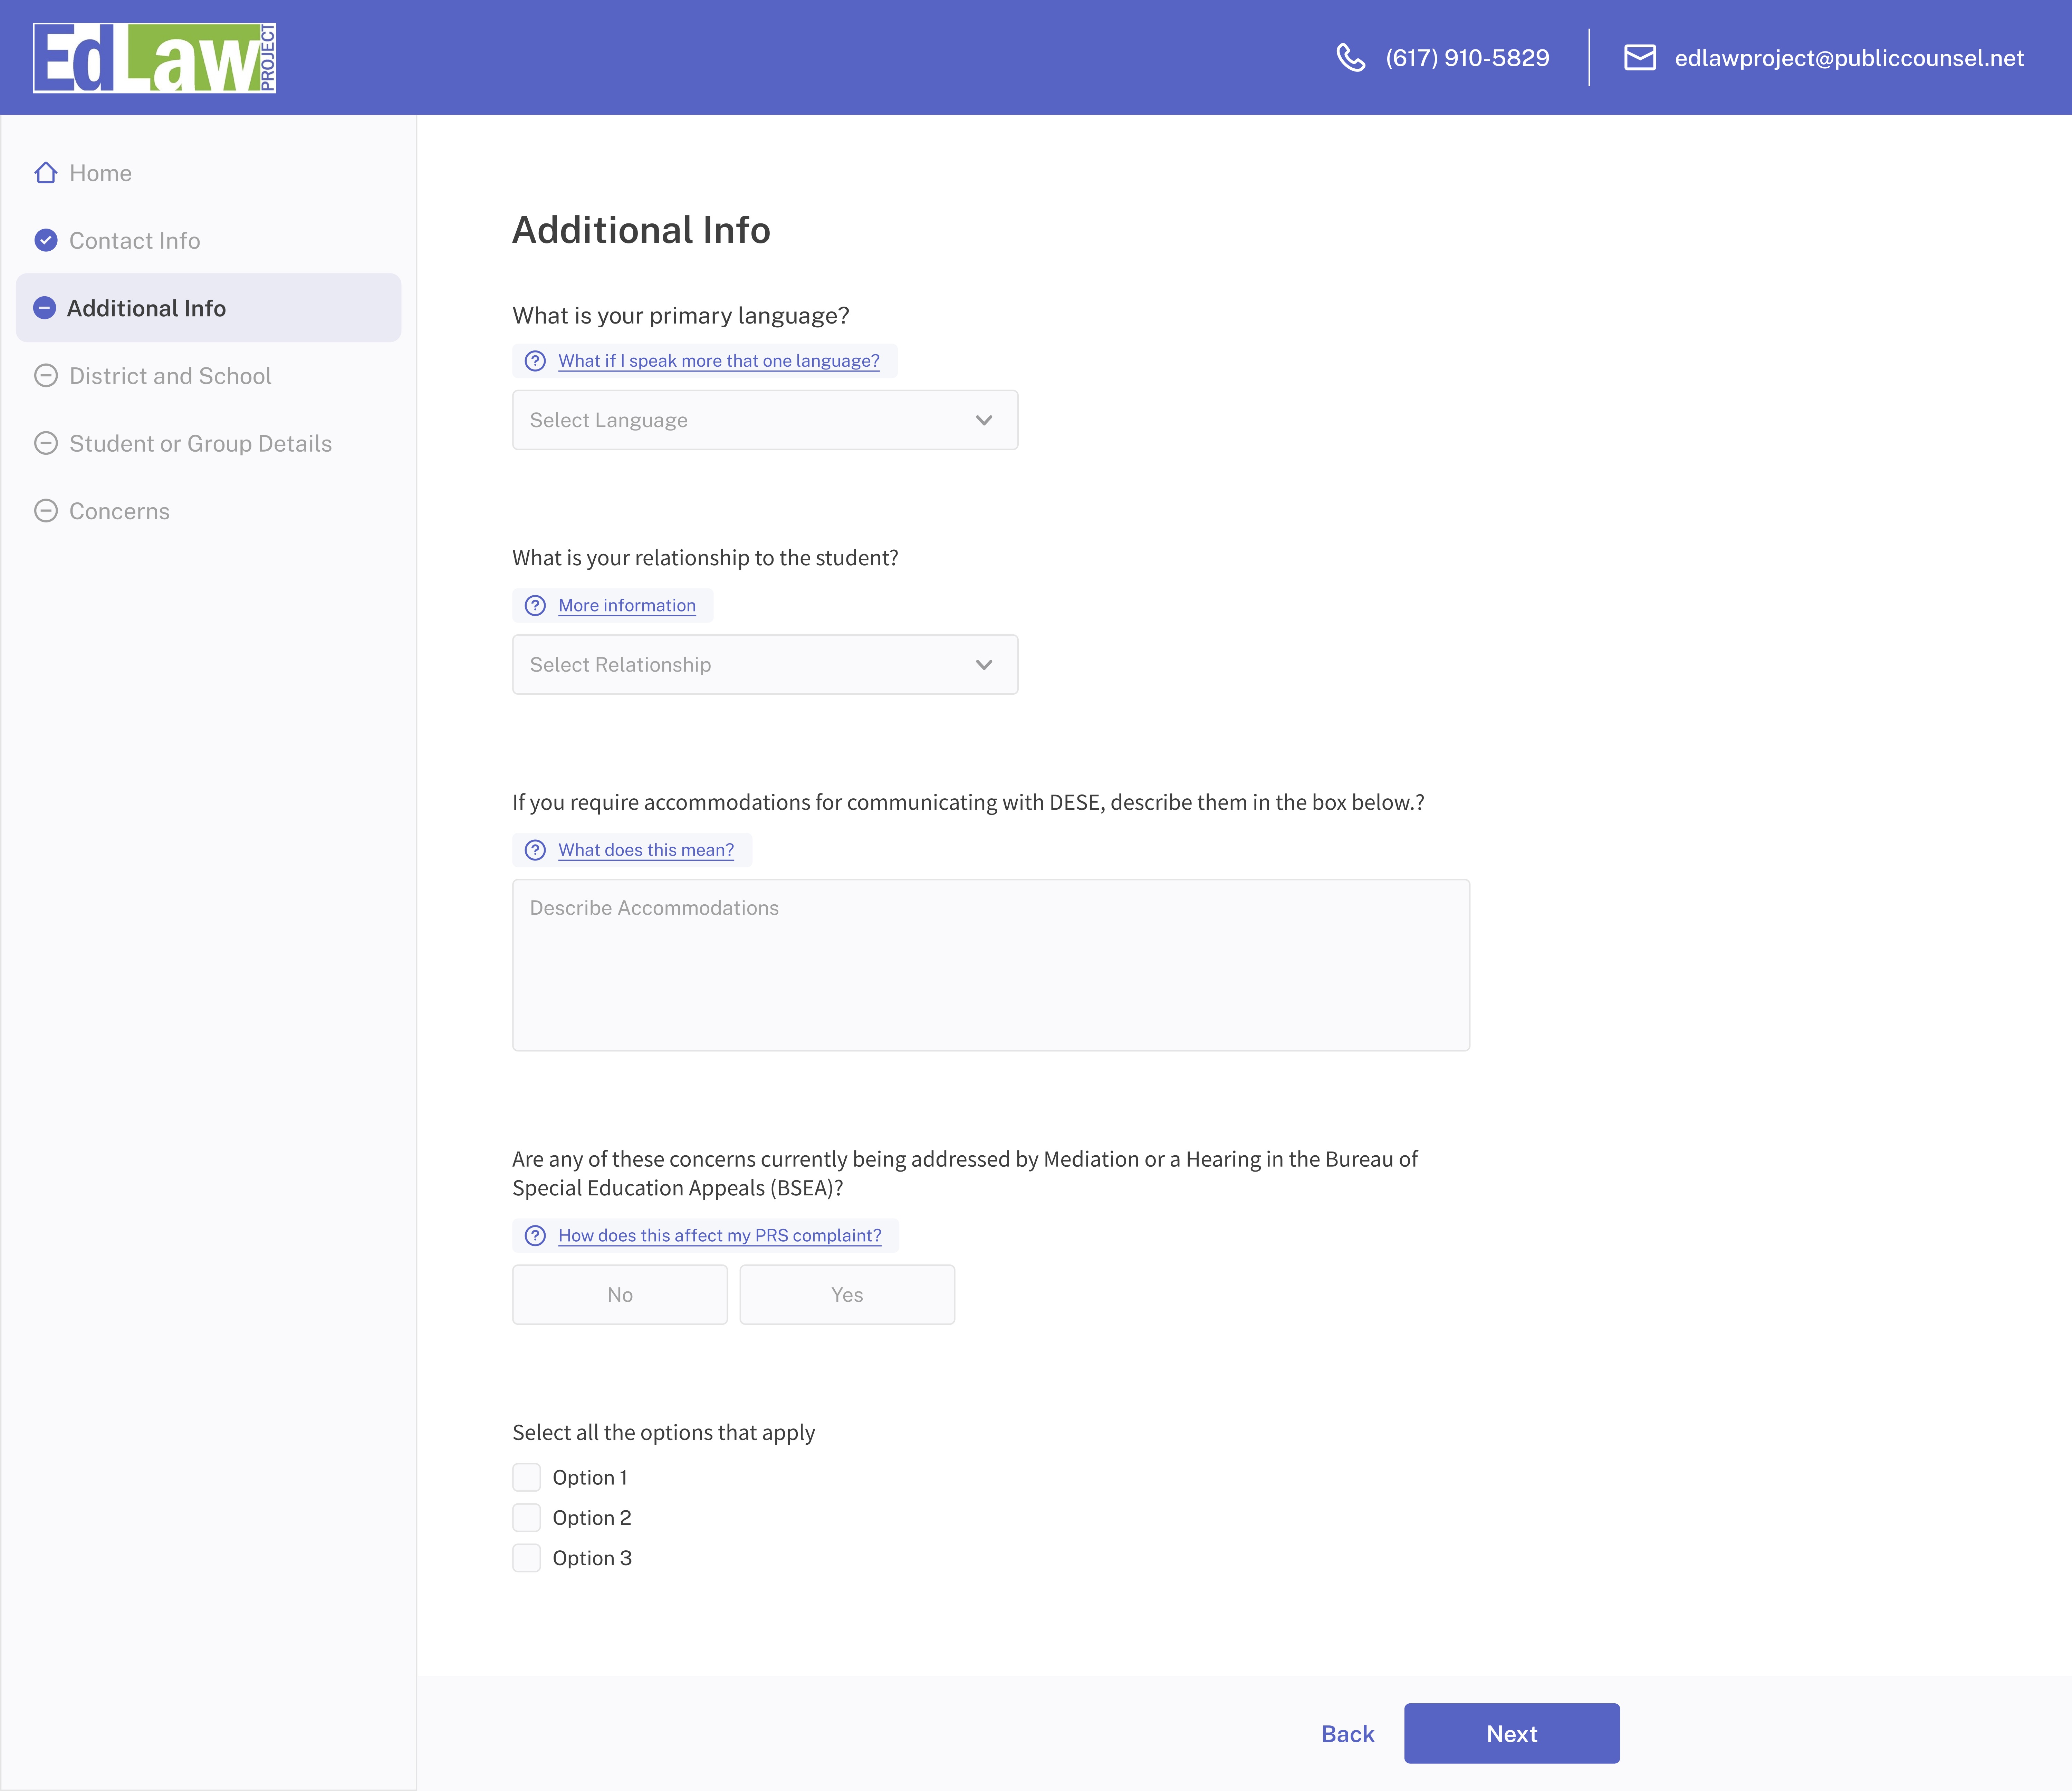The width and height of the screenshot is (2072, 1791).
Task: Click the Student or Group Details step icon
Action: click(46, 443)
